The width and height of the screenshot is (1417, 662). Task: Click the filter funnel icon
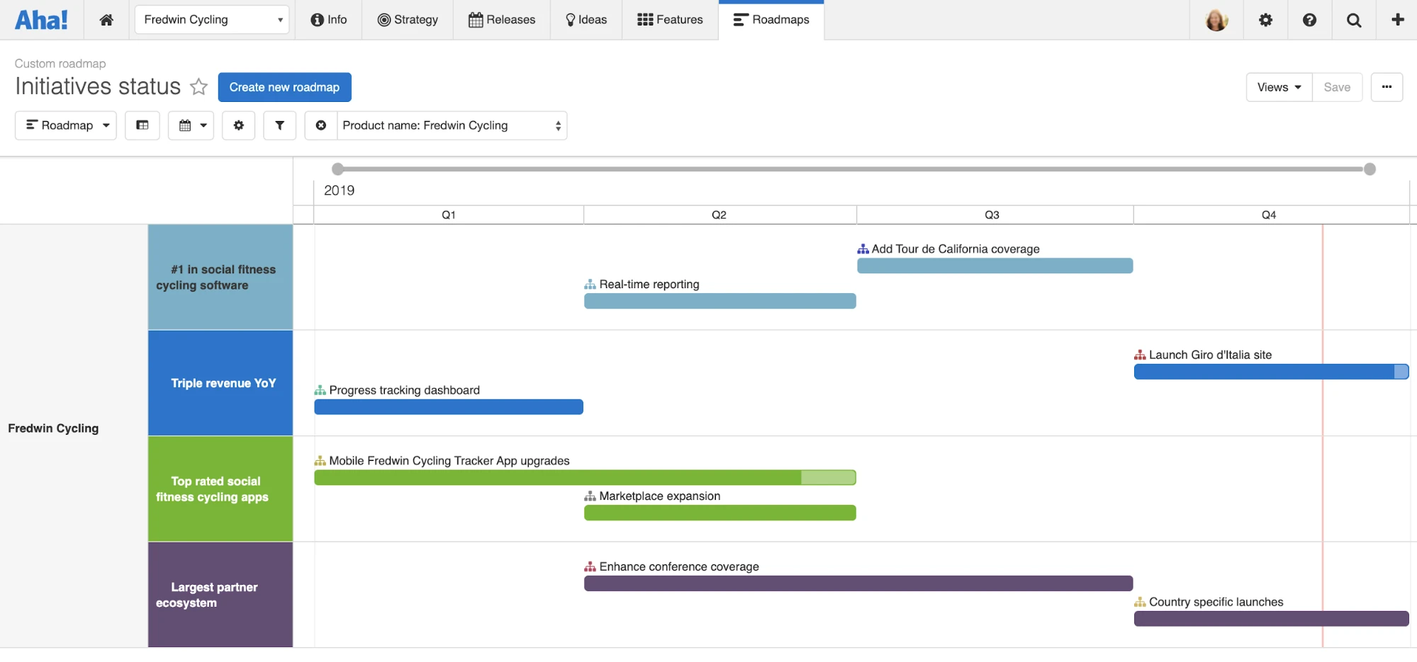pos(280,125)
